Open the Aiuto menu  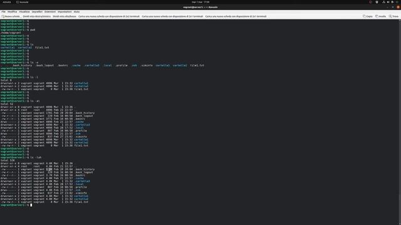76,12
